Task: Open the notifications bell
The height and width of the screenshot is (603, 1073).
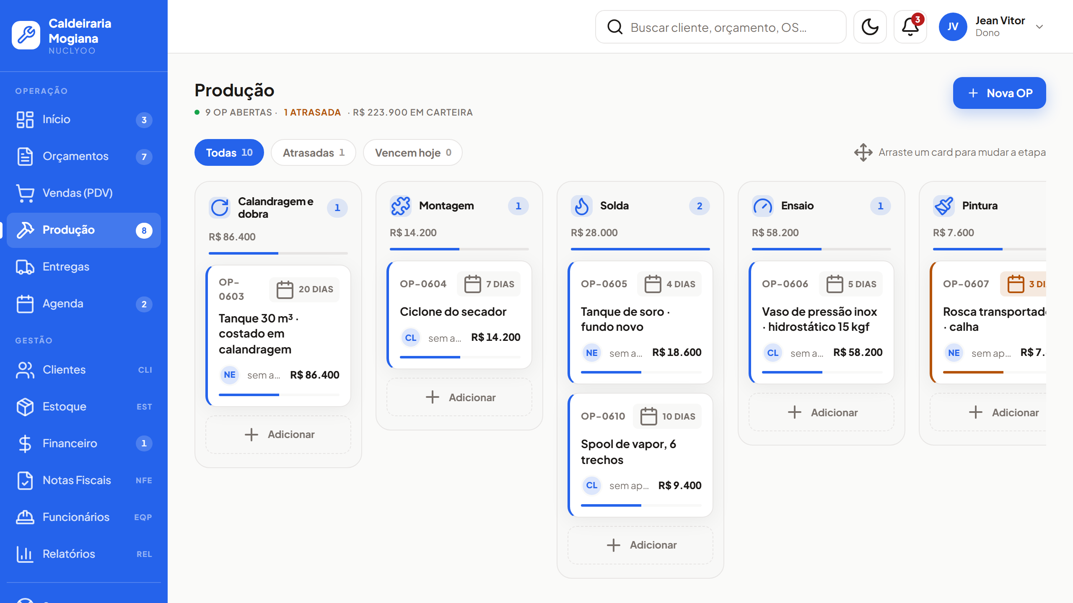Action: point(910,27)
